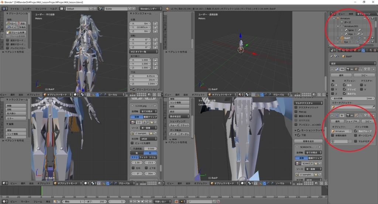
Task: Click the record auto-keyframe button in timeline
Action: (176, 201)
